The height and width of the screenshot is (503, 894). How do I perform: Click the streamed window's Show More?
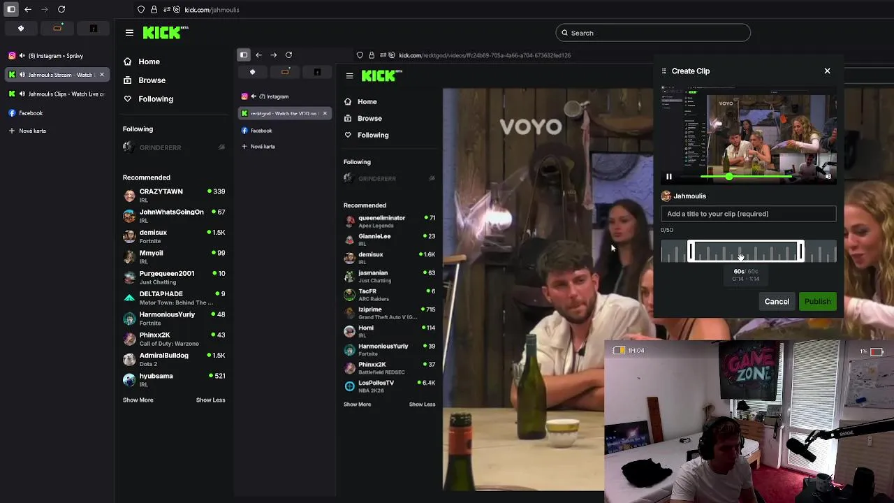point(357,404)
